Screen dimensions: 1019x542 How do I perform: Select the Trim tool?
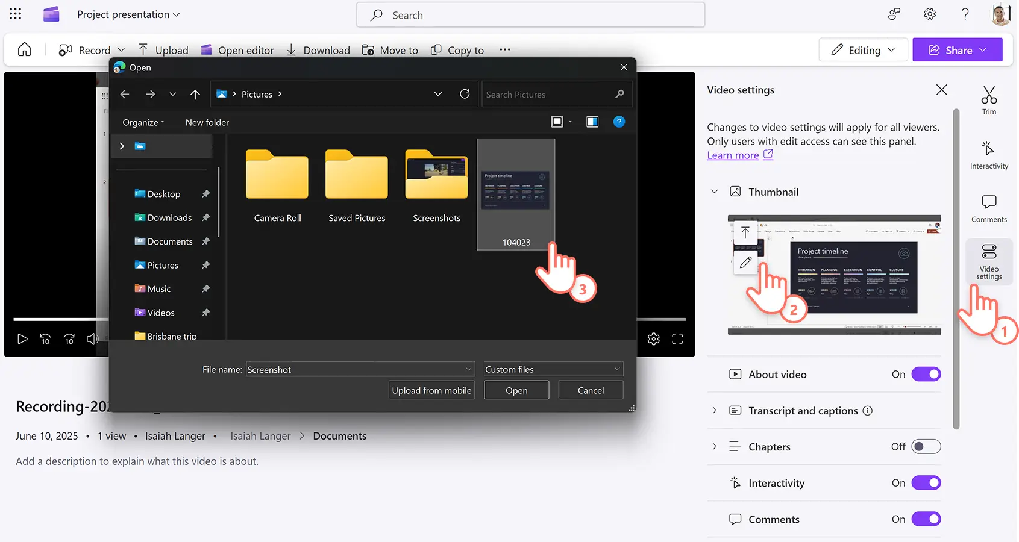point(989,100)
